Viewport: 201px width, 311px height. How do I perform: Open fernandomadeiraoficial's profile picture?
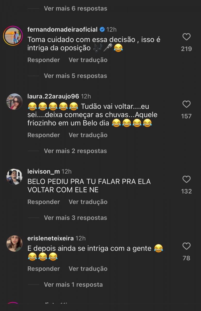pos(14,34)
